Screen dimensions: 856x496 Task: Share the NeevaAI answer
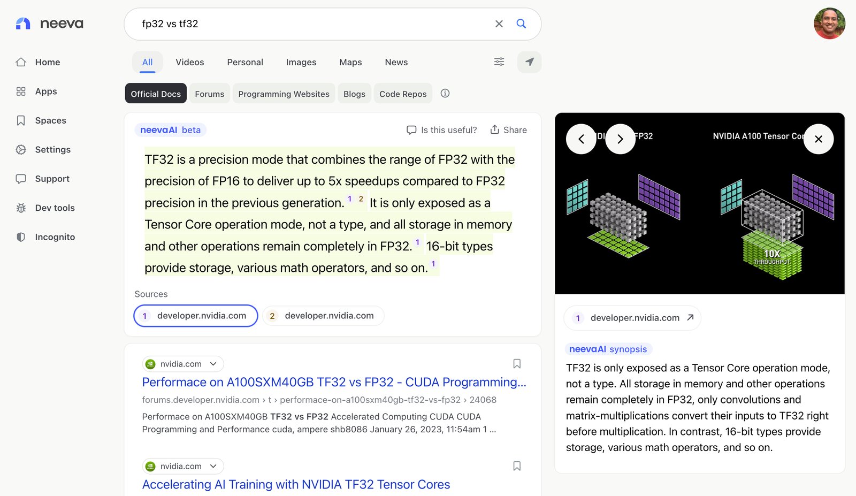click(508, 130)
